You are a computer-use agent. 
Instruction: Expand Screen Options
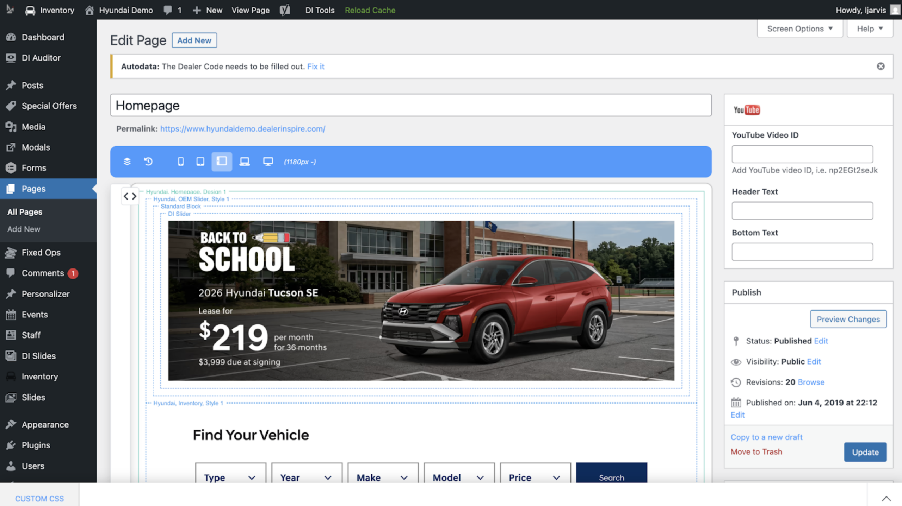click(x=800, y=29)
